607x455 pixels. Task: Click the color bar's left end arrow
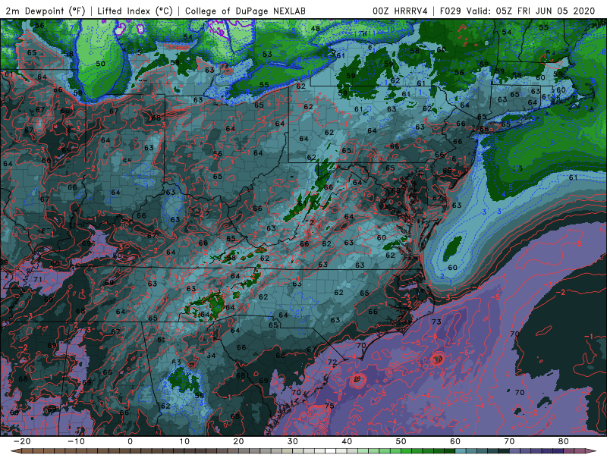pos(15,451)
